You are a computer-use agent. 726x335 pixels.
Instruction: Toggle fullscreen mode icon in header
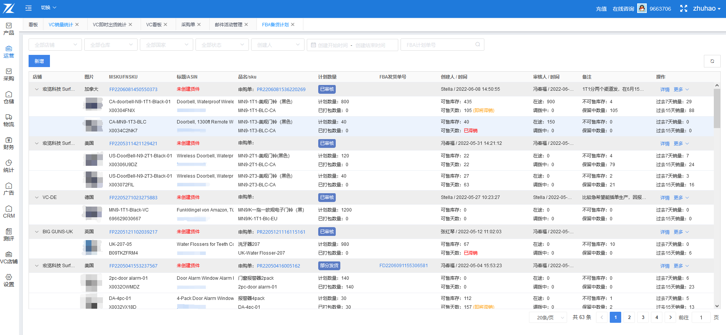coord(684,8)
